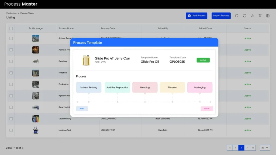Click the Add Process button
The width and height of the screenshot is (276, 155).
click(x=196, y=16)
